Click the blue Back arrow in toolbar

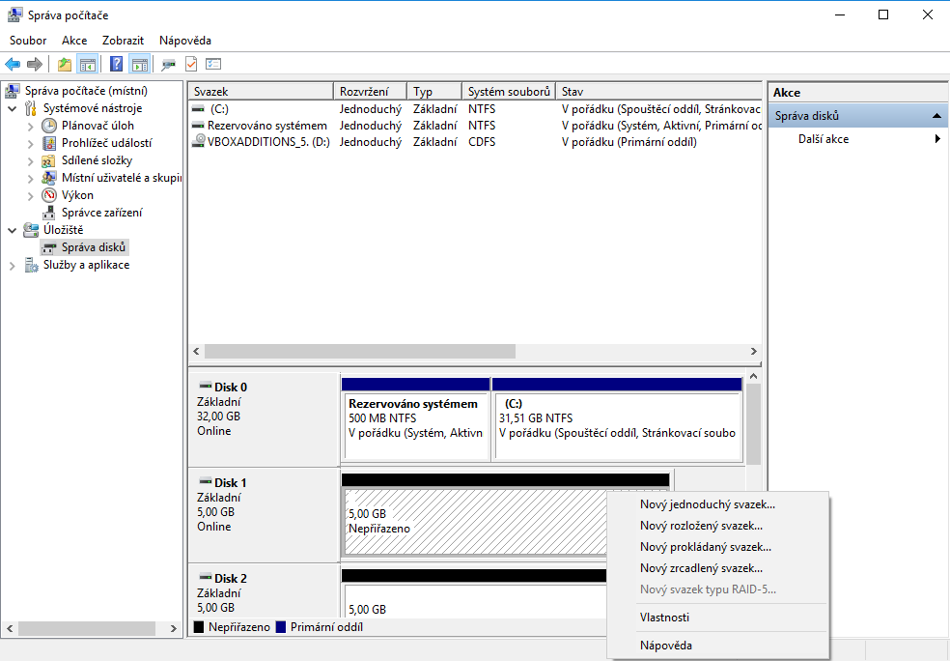coord(13,65)
